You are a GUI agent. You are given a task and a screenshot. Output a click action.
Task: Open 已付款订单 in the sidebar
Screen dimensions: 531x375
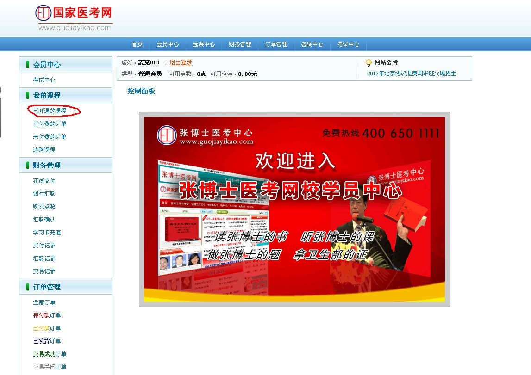point(47,328)
